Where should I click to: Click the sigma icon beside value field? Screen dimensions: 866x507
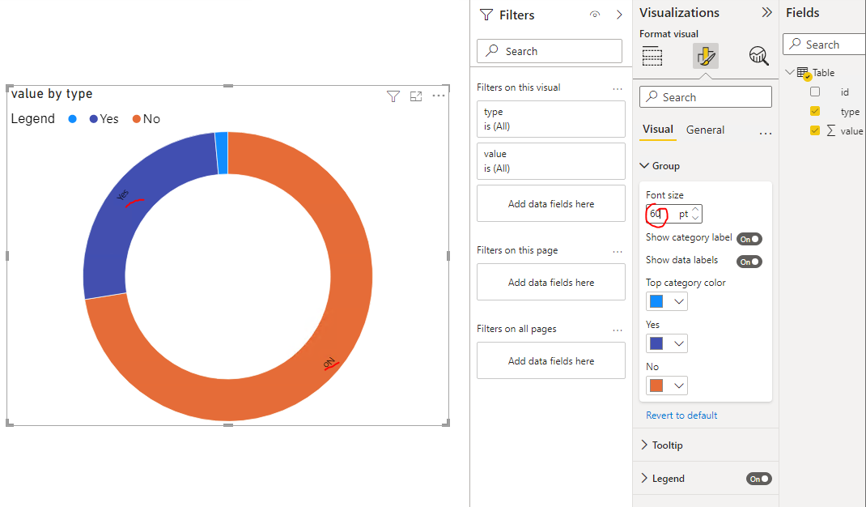pyautogui.click(x=830, y=130)
